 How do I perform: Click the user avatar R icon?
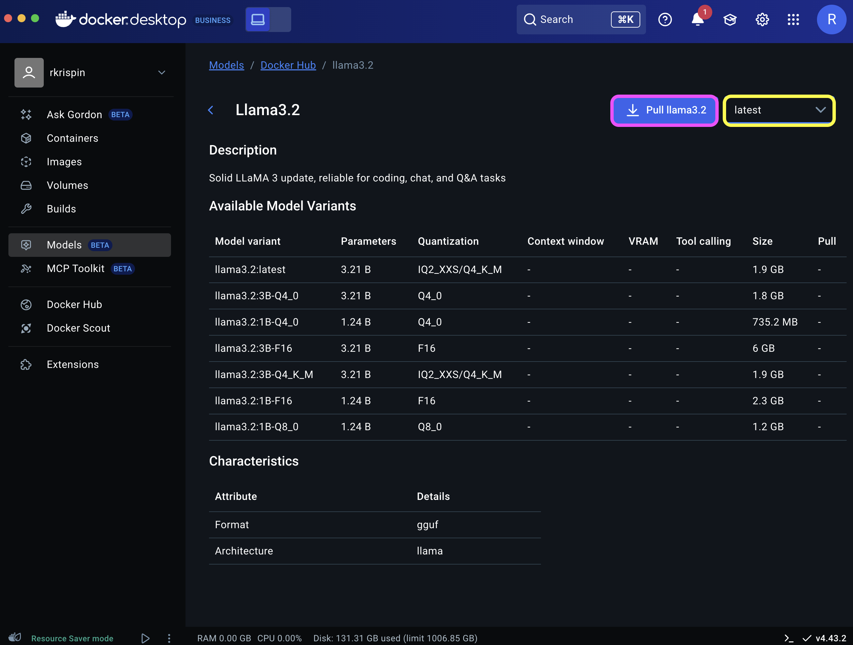(x=831, y=19)
